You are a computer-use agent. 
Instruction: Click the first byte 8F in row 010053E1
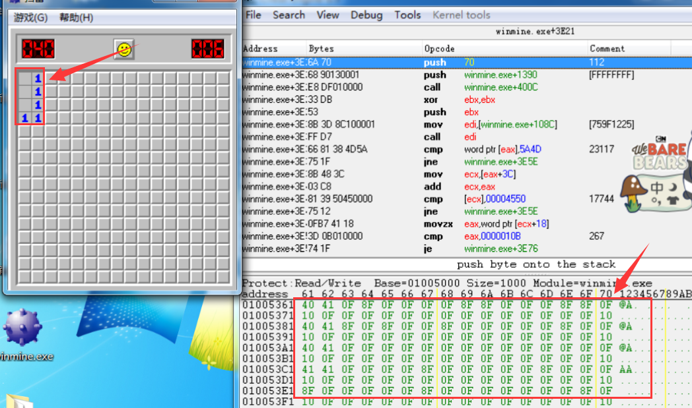click(308, 391)
